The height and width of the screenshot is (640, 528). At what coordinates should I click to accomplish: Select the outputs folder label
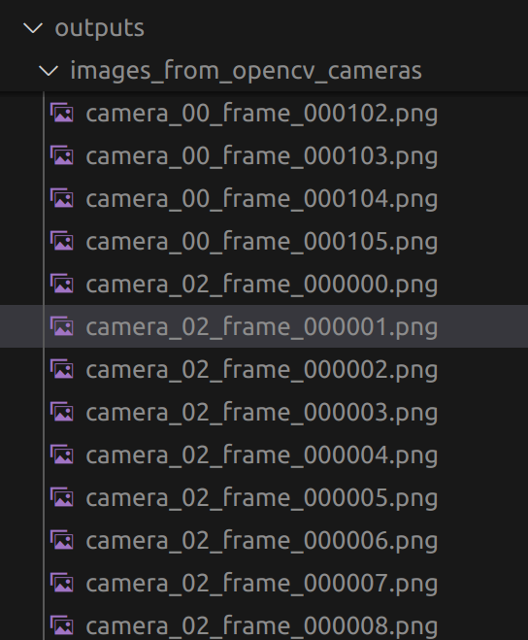pos(100,28)
